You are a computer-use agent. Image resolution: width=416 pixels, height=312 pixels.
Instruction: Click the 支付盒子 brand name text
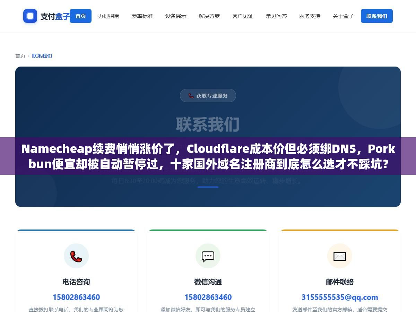[55, 16]
